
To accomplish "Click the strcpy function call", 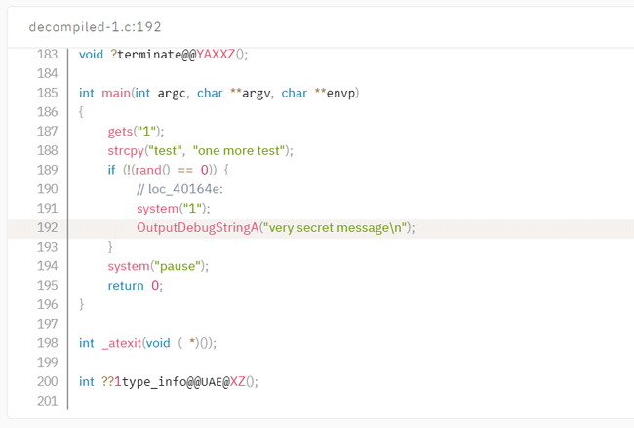I will point(127,150).
